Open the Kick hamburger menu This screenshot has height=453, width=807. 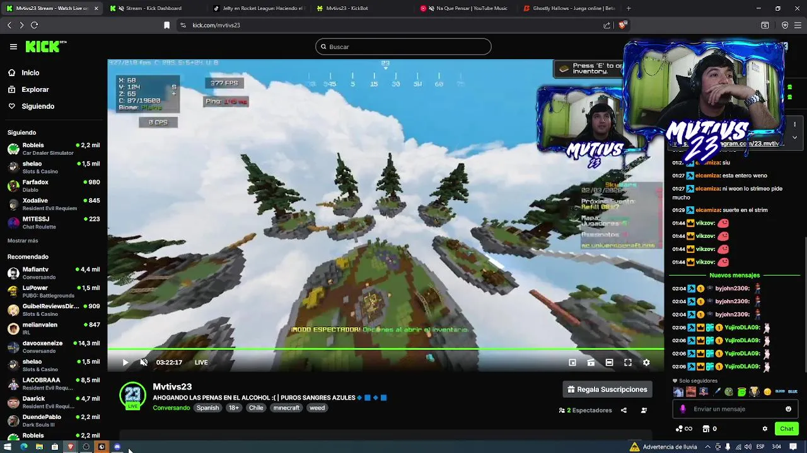coord(13,47)
